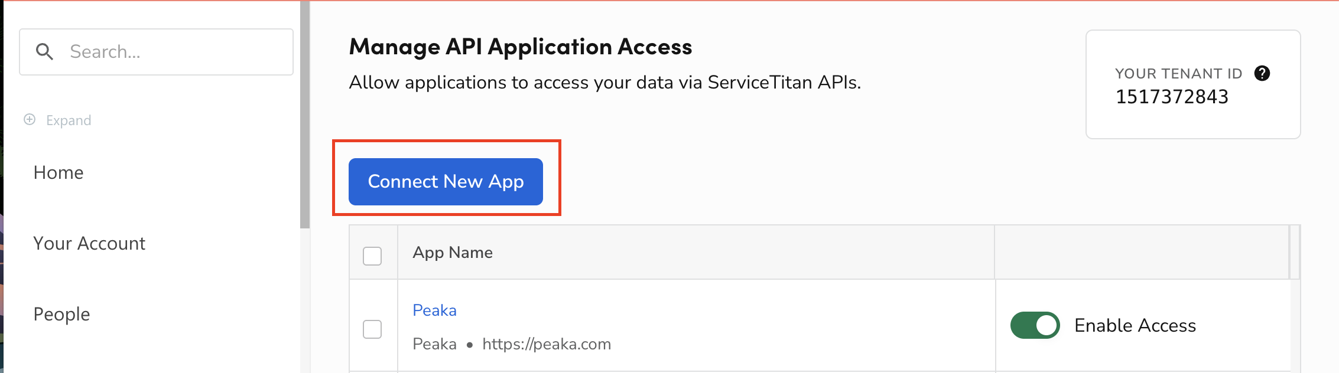1339x373 pixels.
Task: Click the Enable Access label text
Action: tap(1135, 325)
